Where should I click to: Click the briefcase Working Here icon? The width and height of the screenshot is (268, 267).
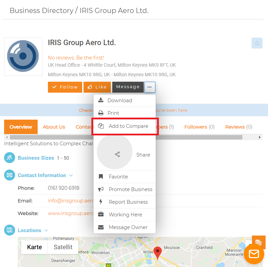coord(101,214)
